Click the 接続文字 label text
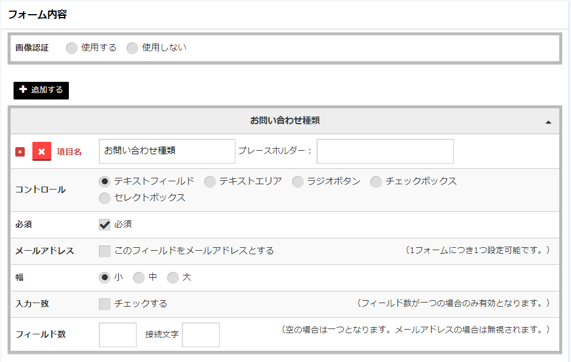 (162, 334)
